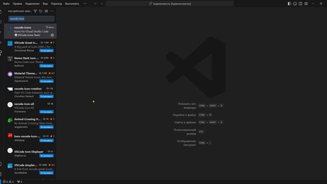Image resolution: width=327 pixels, height=184 pixels.
Task: Open the vscode-icon-all extension
Action: [30, 108]
